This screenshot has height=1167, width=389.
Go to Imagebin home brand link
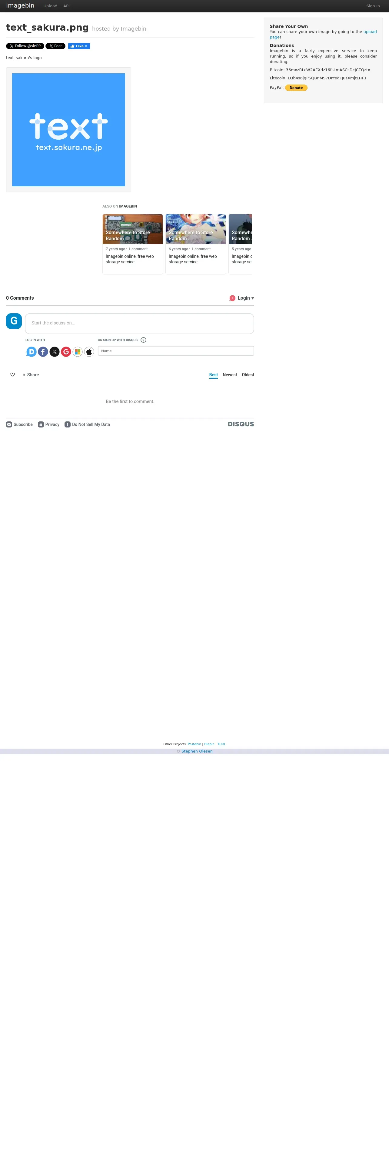click(x=20, y=5)
